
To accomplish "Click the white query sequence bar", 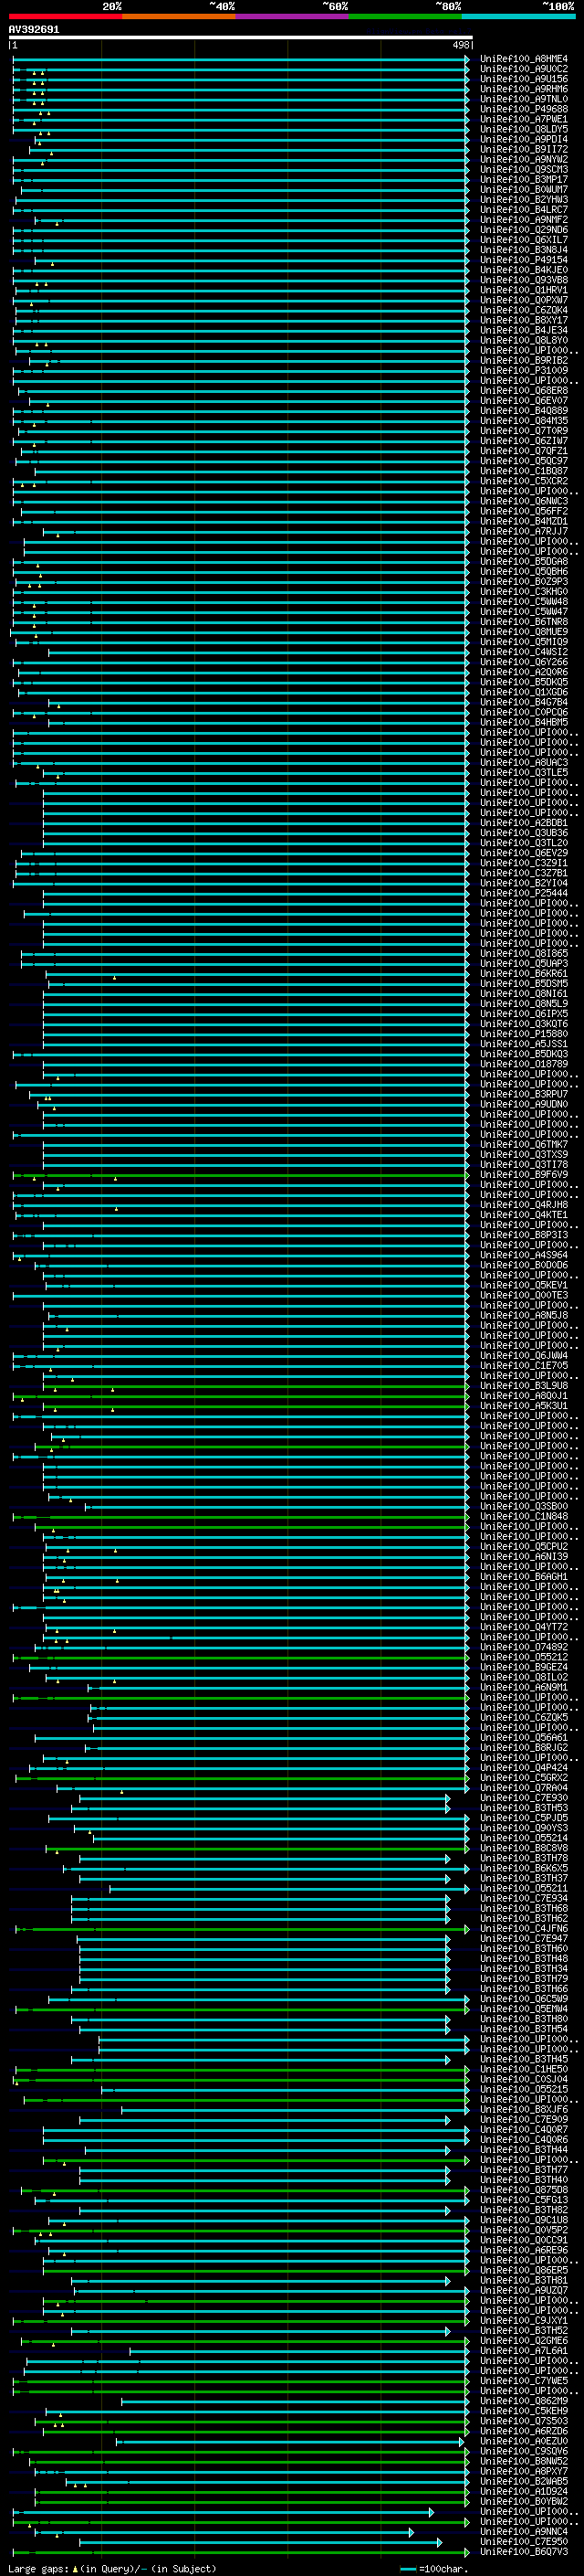I will (x=240, y=38).
